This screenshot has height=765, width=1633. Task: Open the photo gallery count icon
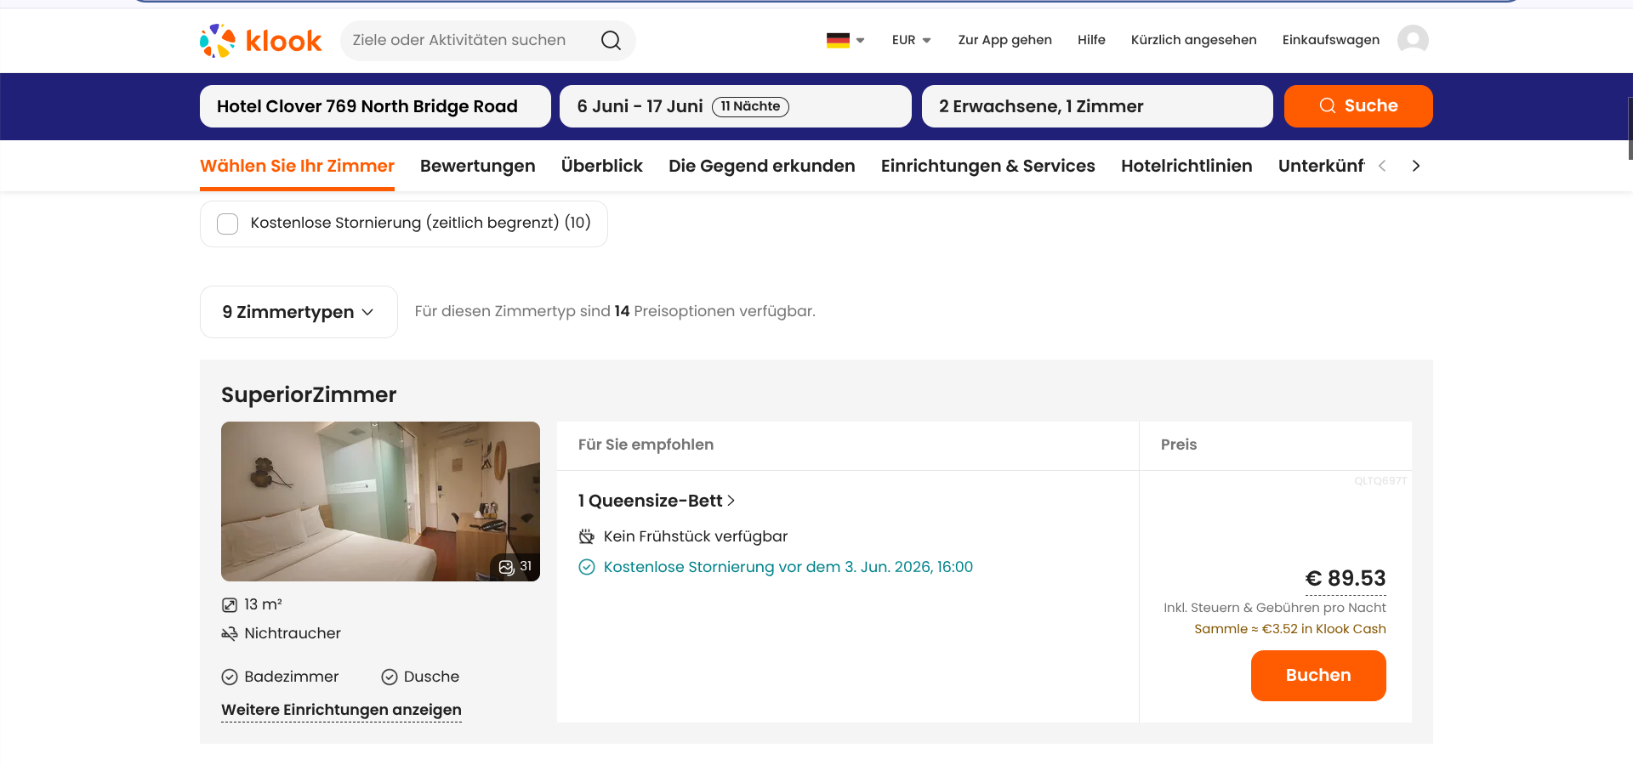click(515, 567)
